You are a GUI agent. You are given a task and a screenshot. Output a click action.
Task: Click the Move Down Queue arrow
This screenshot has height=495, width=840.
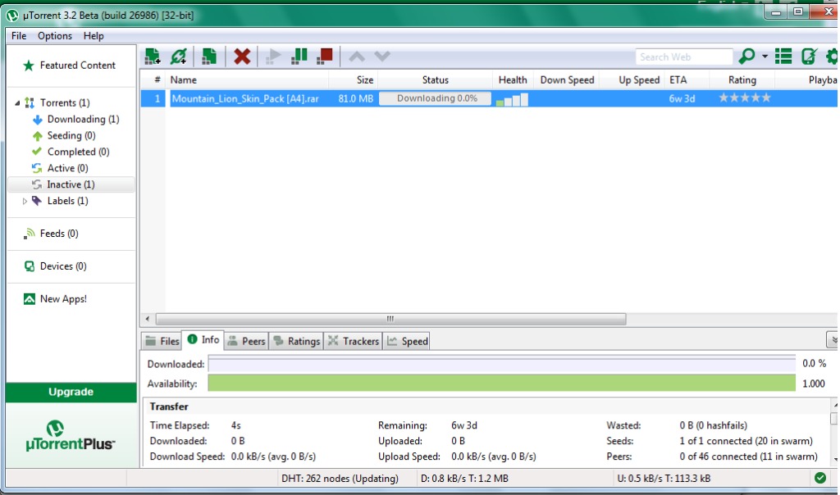[x=382, y=57]
